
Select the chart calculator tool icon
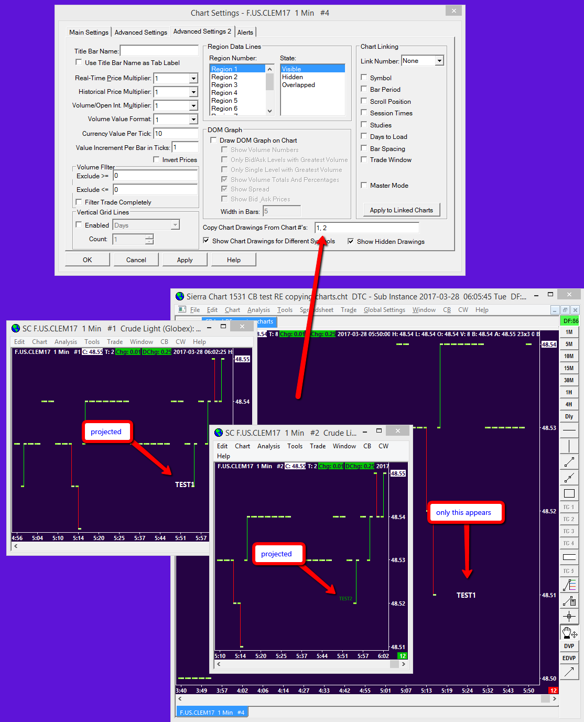(569, 601)
